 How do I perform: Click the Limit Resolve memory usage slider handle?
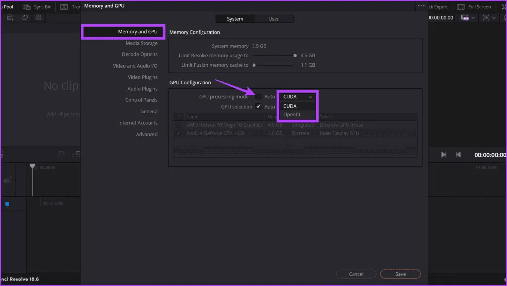(295, 56)
